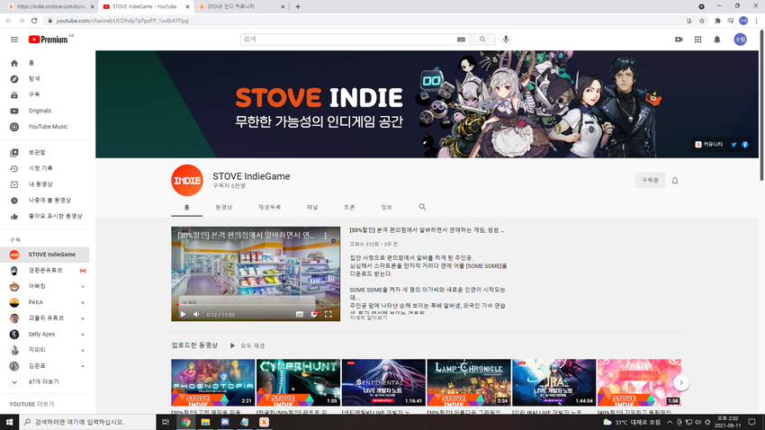The image size is (765, 430).
Task: Switch to the STOVE 인디 커뮤니티 browser tab
Action: point(241,7)
